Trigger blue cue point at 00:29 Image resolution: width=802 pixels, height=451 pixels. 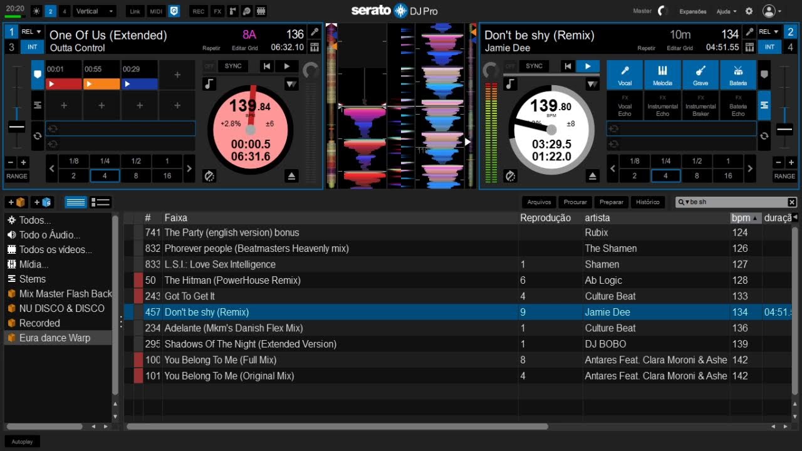139,84
